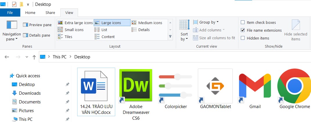This screenshot has width=311, height=122.
Task: Enable Item check boxes
Action: tap(243, 22)
